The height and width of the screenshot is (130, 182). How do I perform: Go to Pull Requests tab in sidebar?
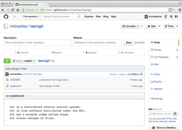161,57
